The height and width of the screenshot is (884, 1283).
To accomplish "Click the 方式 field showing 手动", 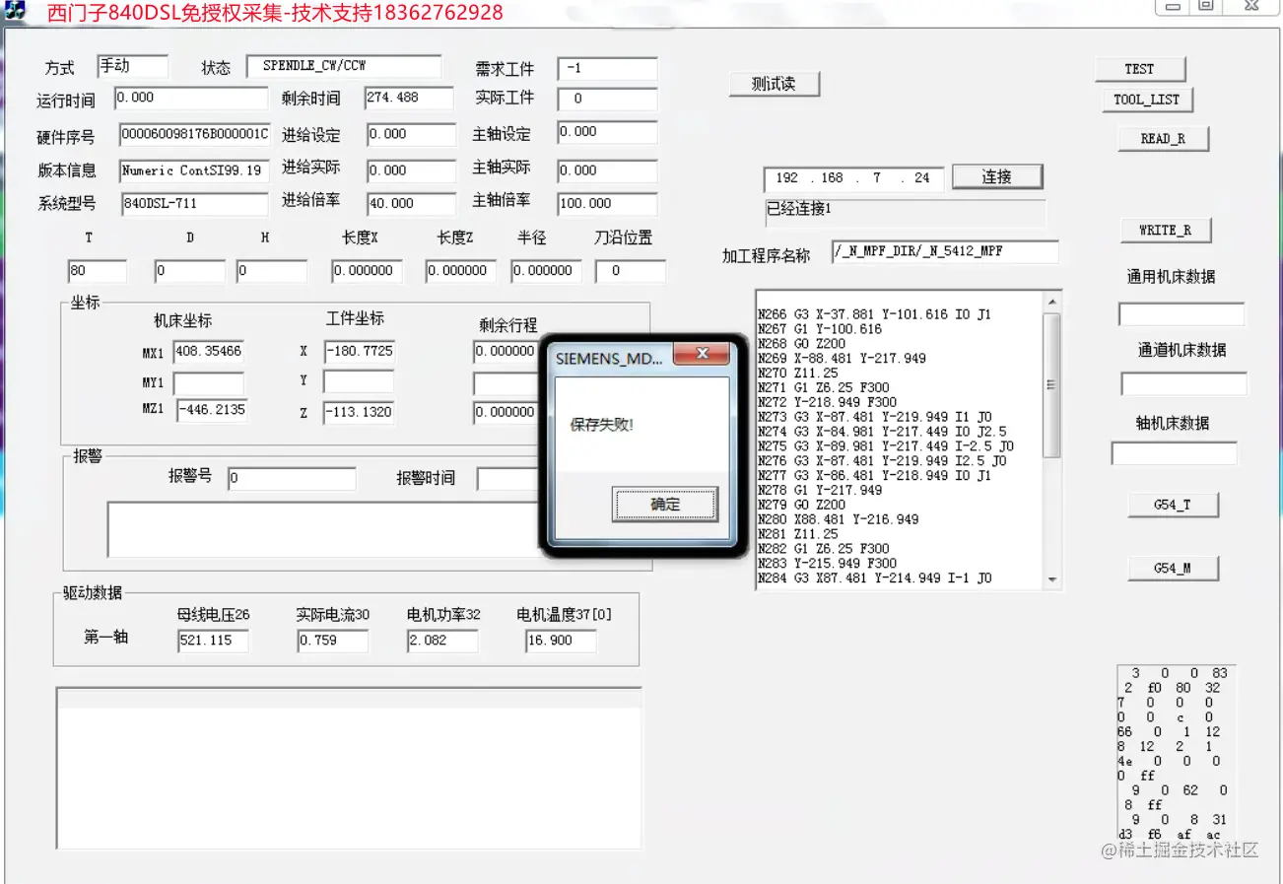I will click(131, 66).
